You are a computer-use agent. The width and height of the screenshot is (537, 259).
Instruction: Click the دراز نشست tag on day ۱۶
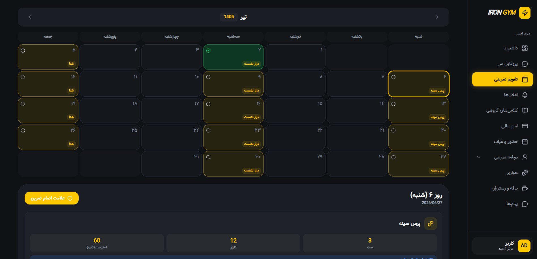click(252, 117)
